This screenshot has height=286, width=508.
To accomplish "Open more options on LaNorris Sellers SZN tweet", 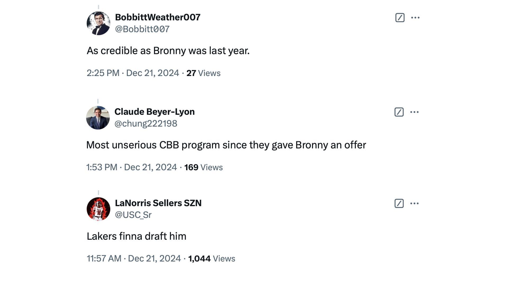I will click(414, 203).
